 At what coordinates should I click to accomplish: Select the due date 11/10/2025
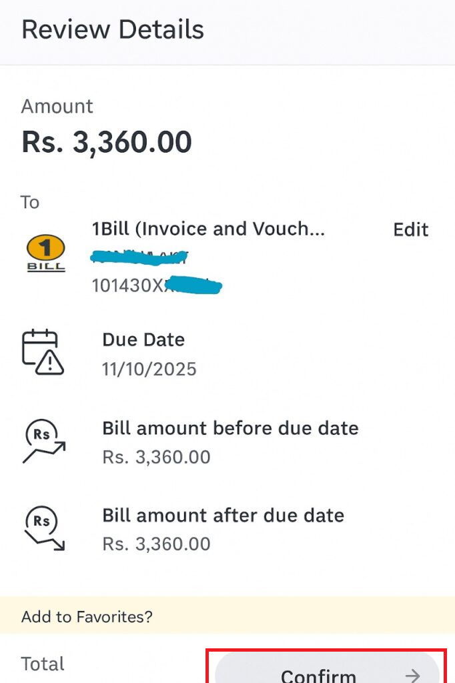[148, 368]
